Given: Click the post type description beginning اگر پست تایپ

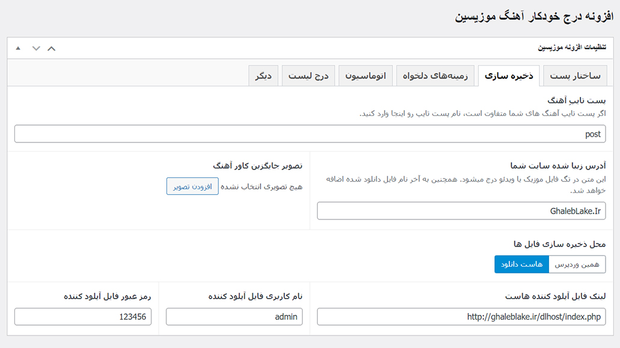Looking at the screenshot, I should point(482,114).
